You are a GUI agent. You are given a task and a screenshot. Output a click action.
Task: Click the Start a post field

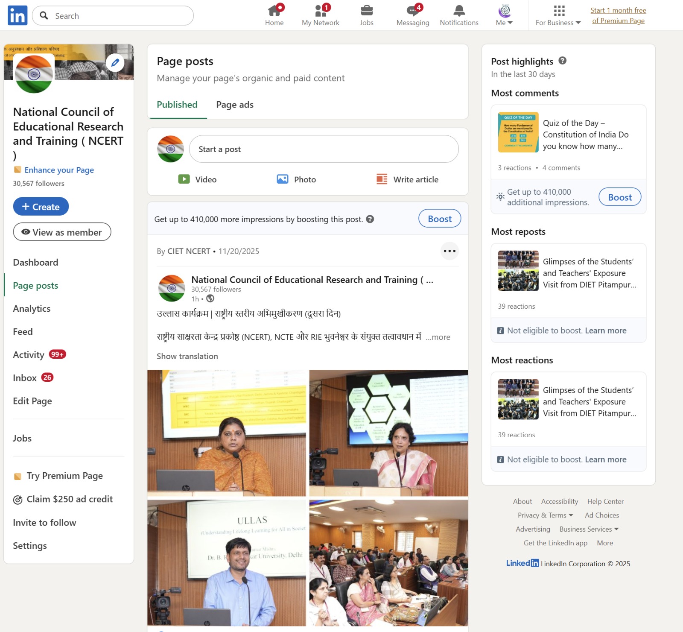[x=324, y=149]
